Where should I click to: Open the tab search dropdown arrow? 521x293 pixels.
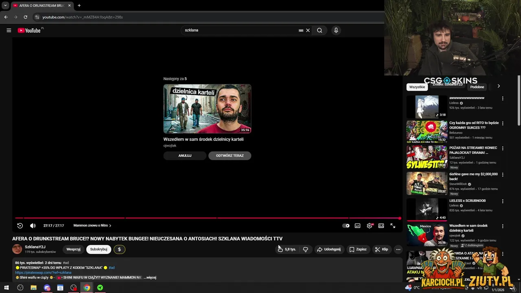[x=5, y=5]
